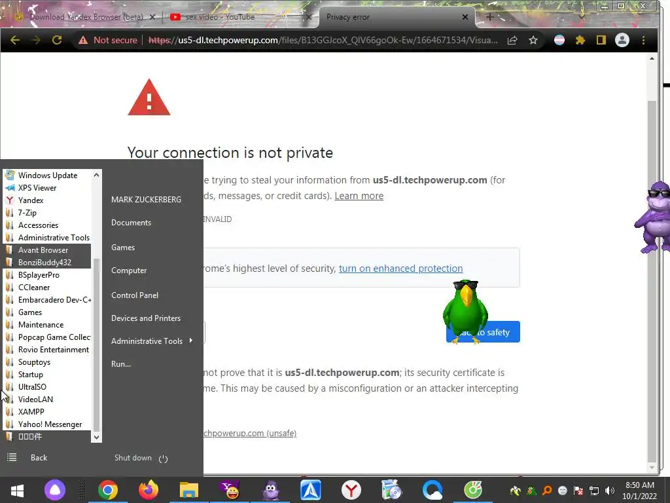Screen dimensions: 670x503
Task: Open the purple Alice assistant taskbar icon
Action: click(55, 490)
